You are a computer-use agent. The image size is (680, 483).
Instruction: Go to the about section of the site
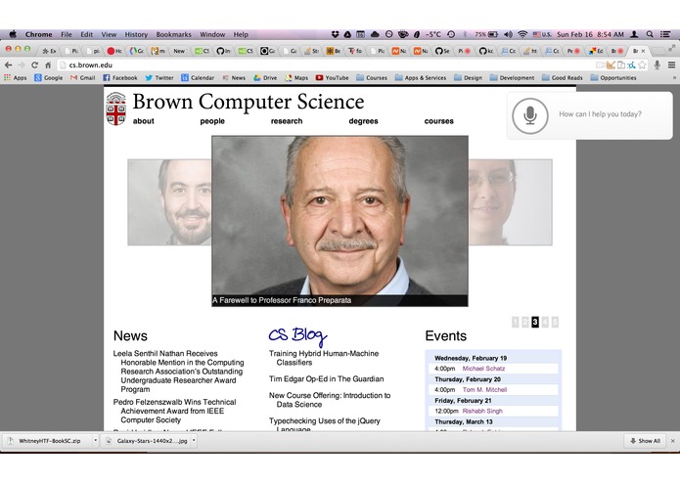pos(144,121)
